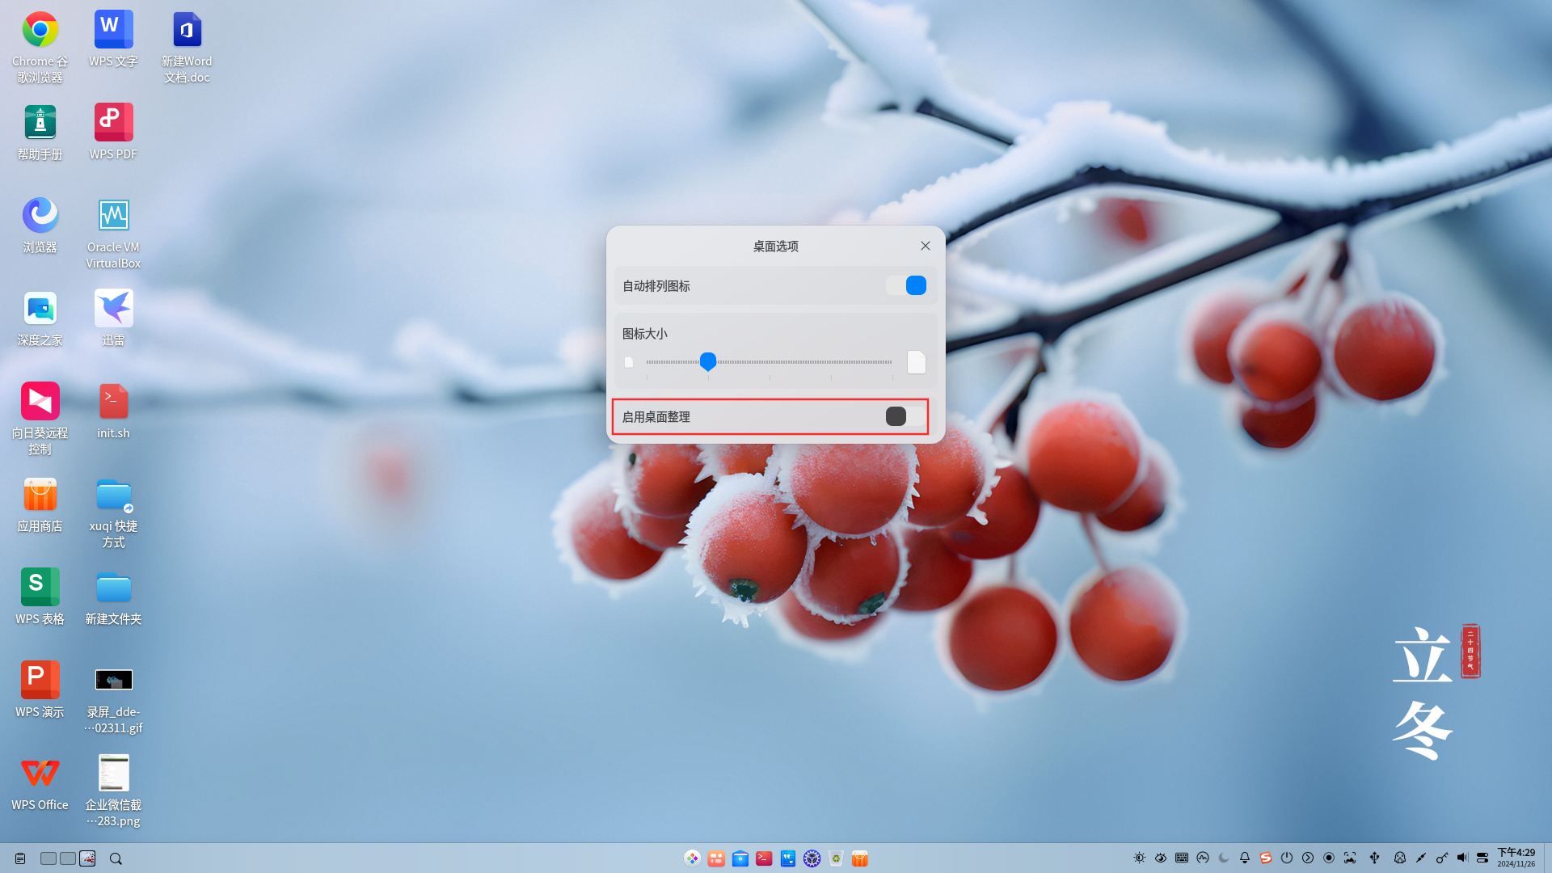1552x873 pixels.
Task: Select the 新建文件夹 folder
Action: (113, 597)
